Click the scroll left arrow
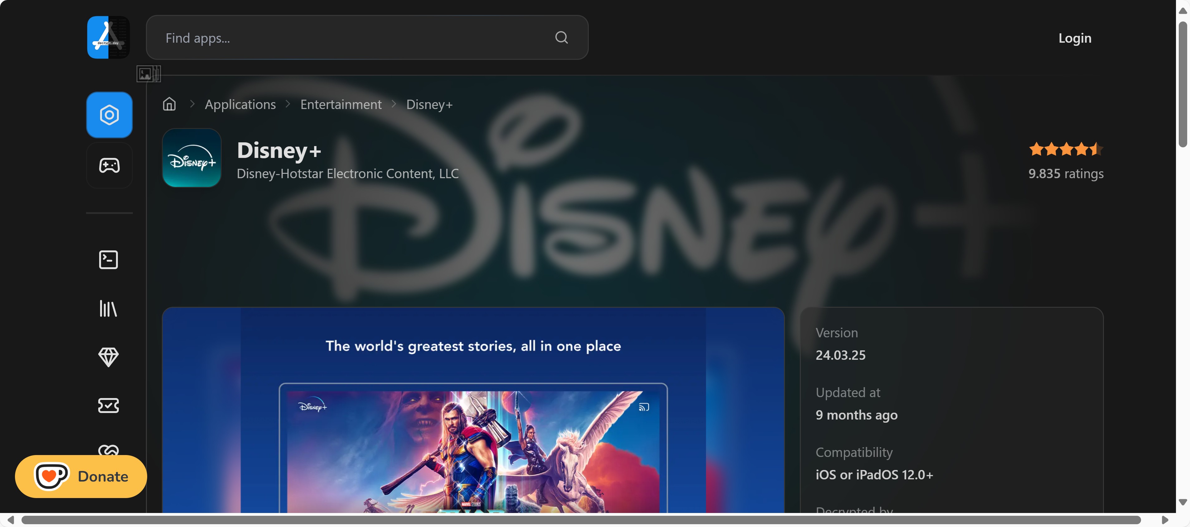 (10, 520)
